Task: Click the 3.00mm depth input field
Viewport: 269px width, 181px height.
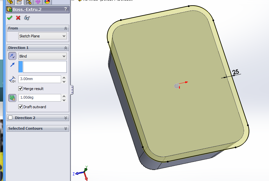Action: click(x=39, y=79)
